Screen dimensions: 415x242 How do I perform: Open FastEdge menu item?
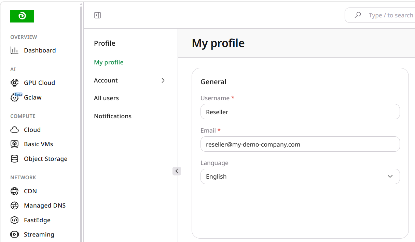click(x=37, y=220)
